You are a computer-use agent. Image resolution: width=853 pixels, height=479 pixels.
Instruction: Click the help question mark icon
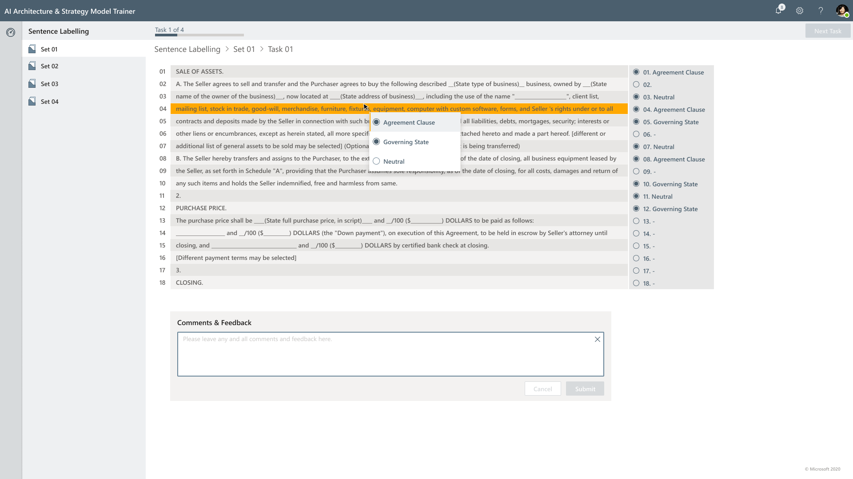pos(821,11)
